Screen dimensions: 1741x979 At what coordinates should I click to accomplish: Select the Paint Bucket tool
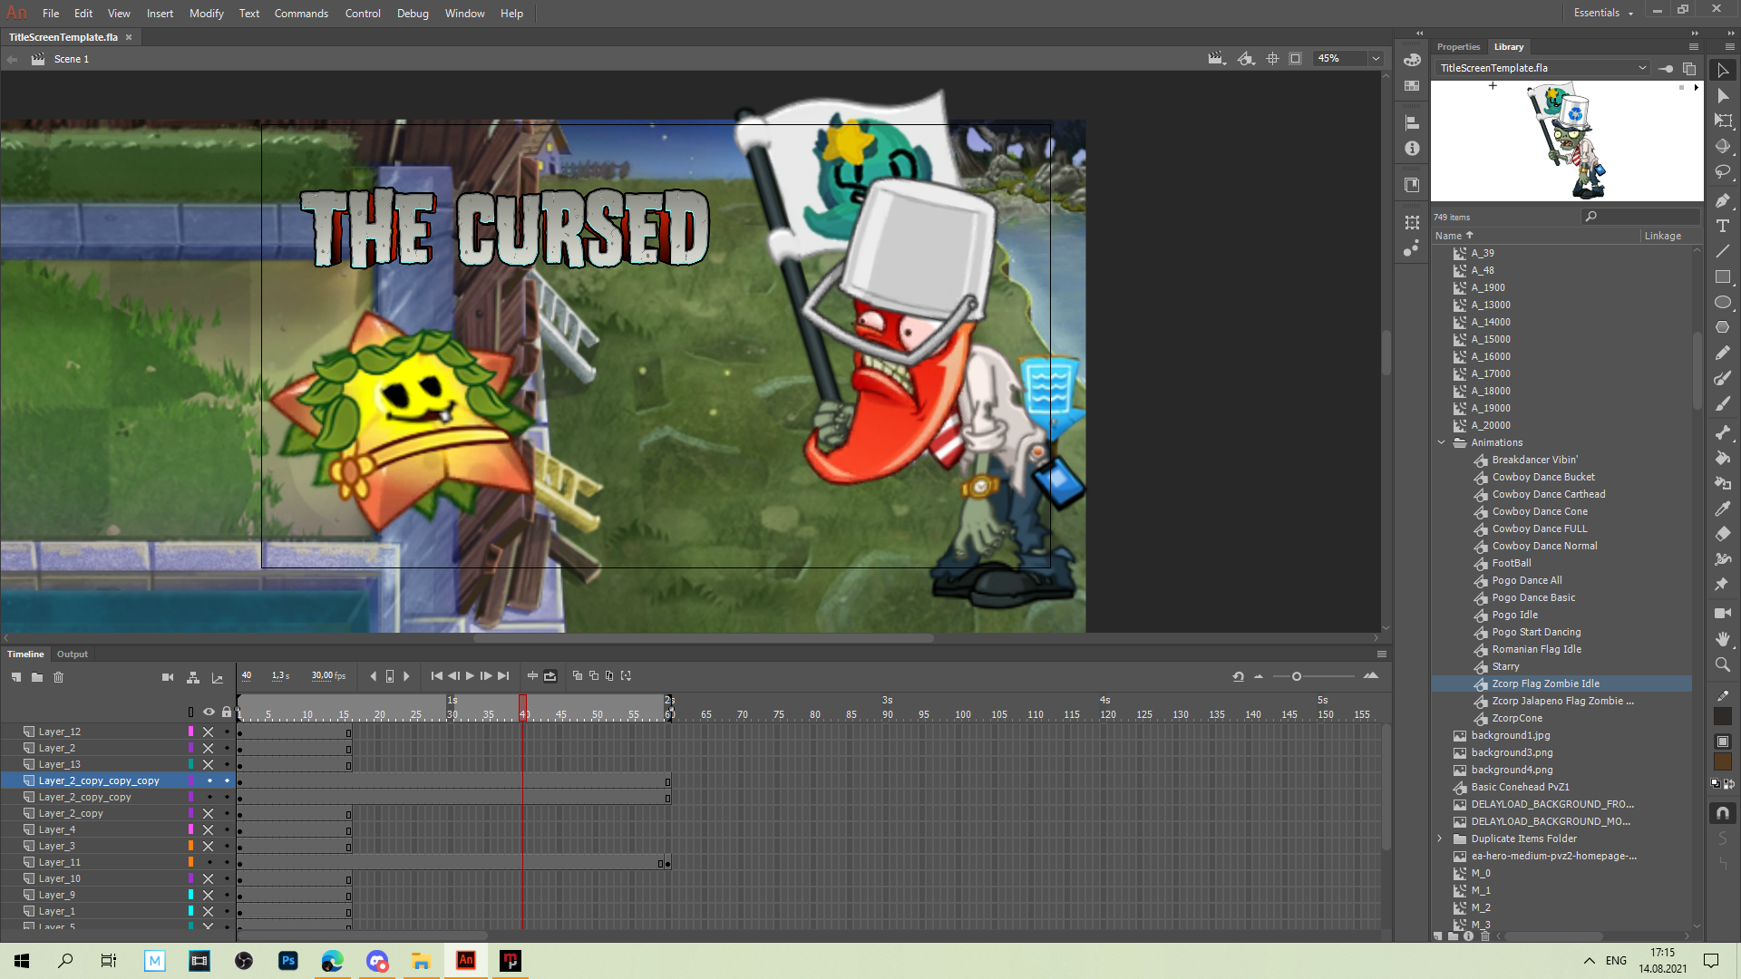pyautogui.click(x=1723, y=458)
